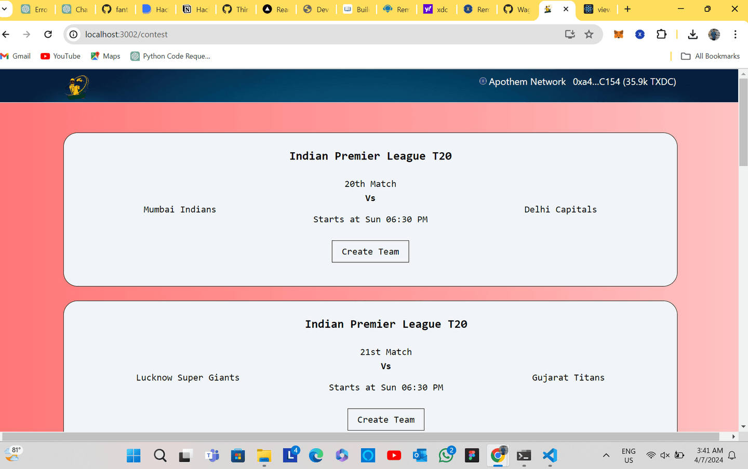The width and height of the screenshot is (748, 469).
Task: Open the Chrome profile avatar
Action: point(714,34)
